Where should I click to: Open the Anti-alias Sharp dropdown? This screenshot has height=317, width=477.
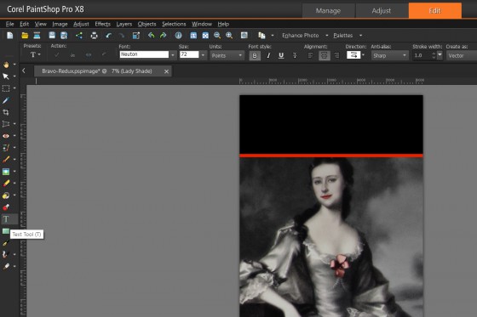click(x=389, y=55)
